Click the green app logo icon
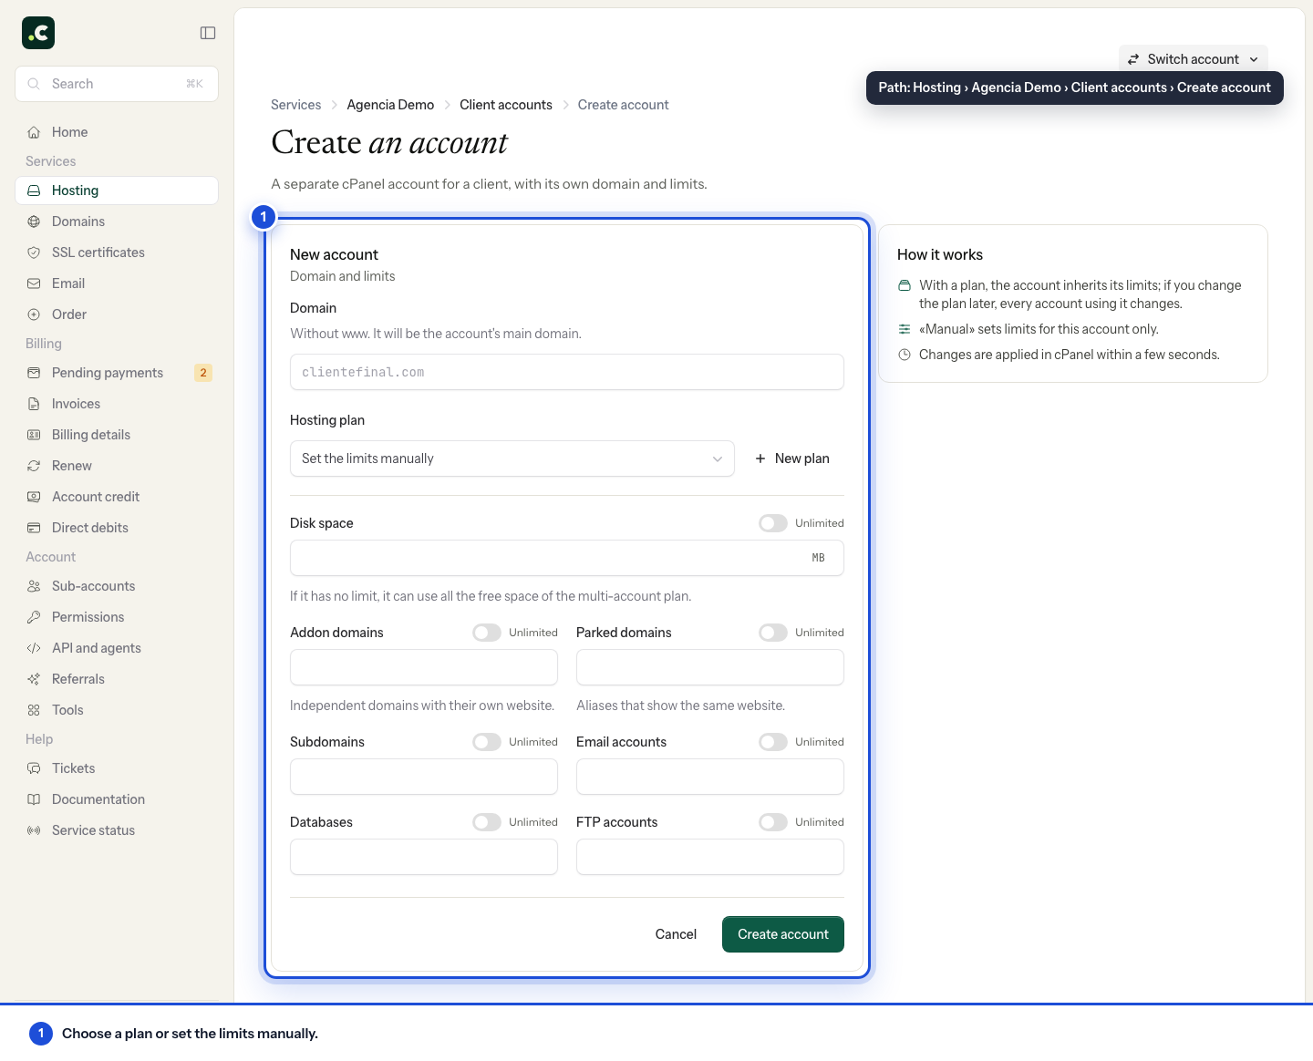Screen dimensions: 1313x1061 (x=38, y=33)
